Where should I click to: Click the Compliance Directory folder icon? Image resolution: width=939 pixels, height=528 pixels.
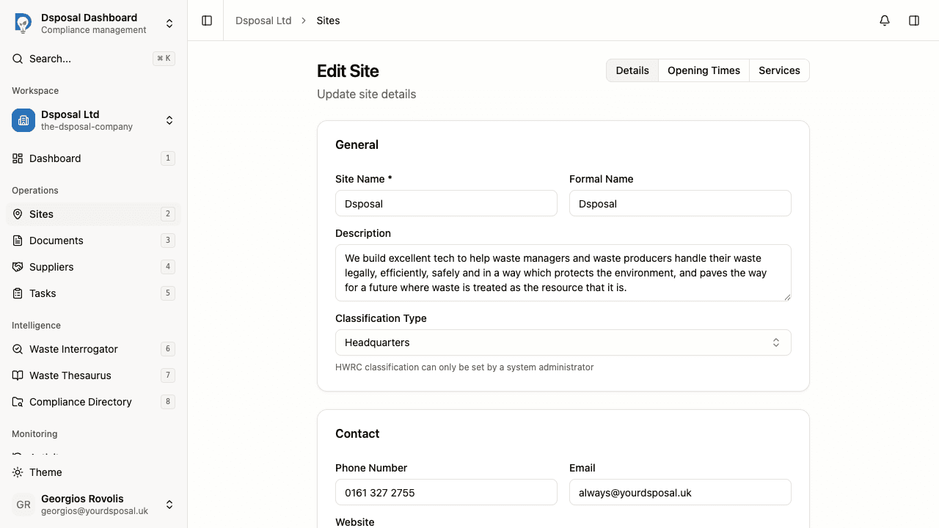(17, 402)
